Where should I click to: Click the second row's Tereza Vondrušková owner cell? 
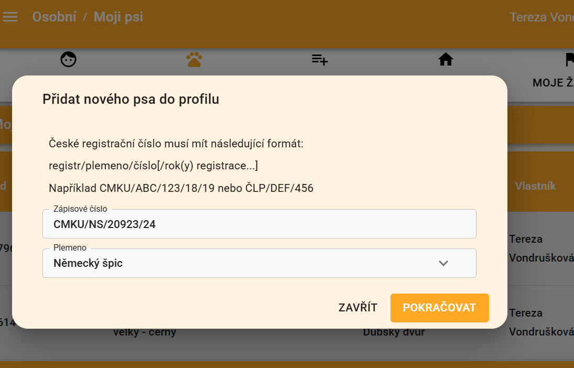pyautogui.click(x=541, y=322)
